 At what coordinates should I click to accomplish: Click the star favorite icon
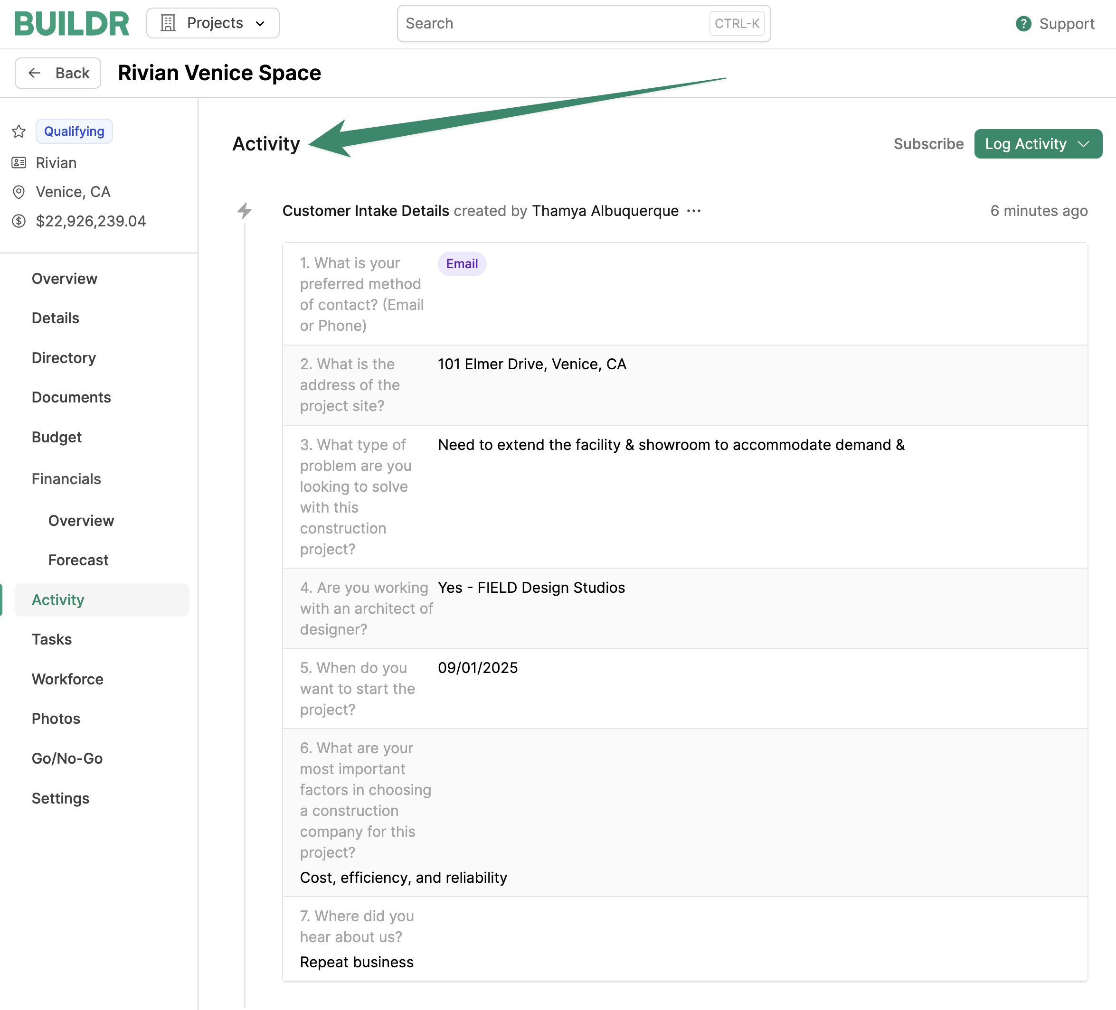point(19,131)
